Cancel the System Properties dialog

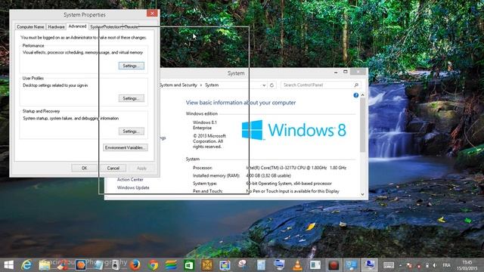point(113,168)
